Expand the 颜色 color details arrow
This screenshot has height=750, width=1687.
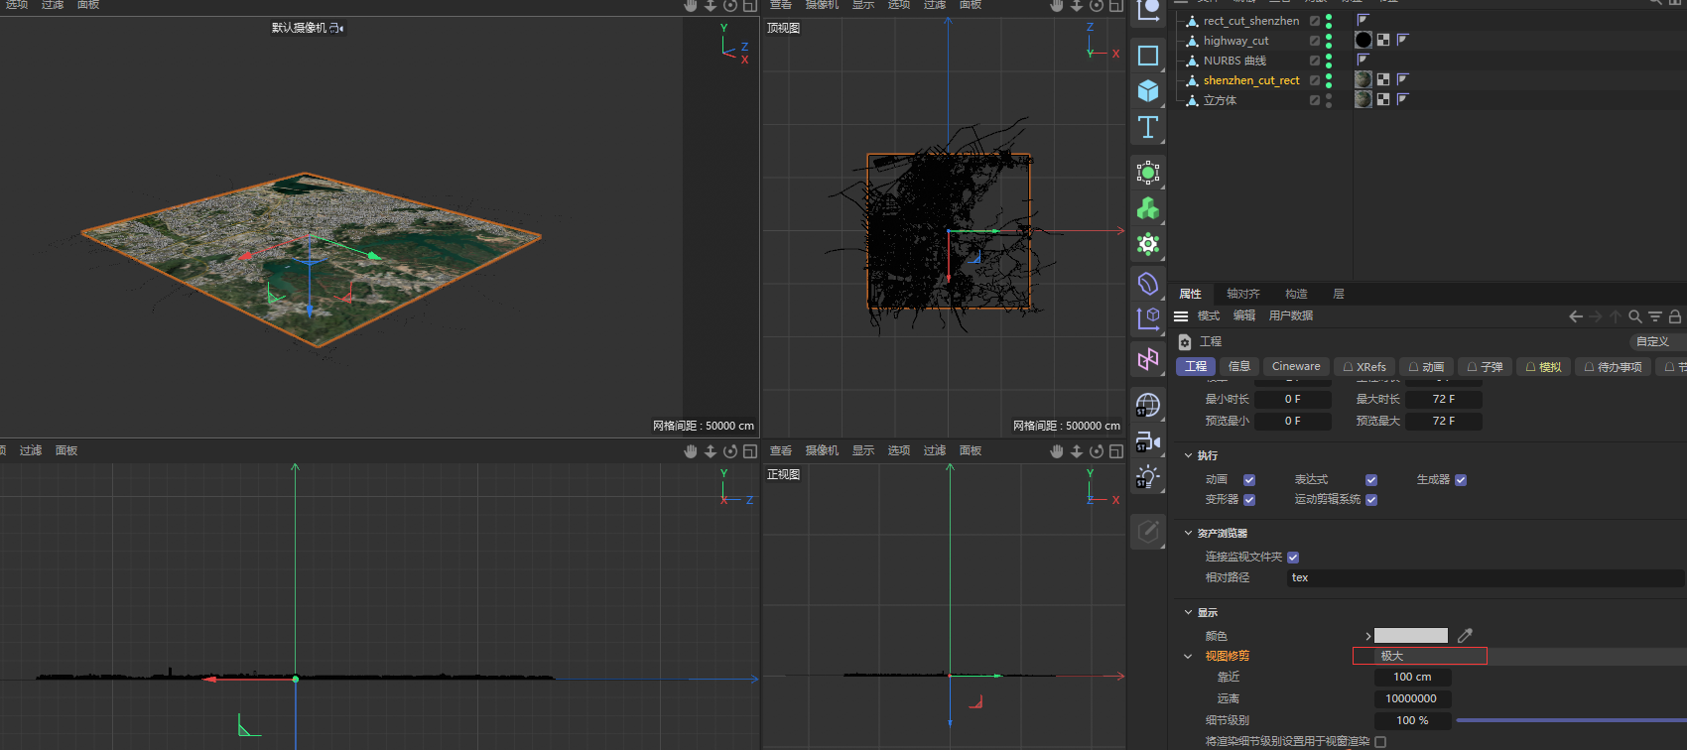pos(1367,636)
